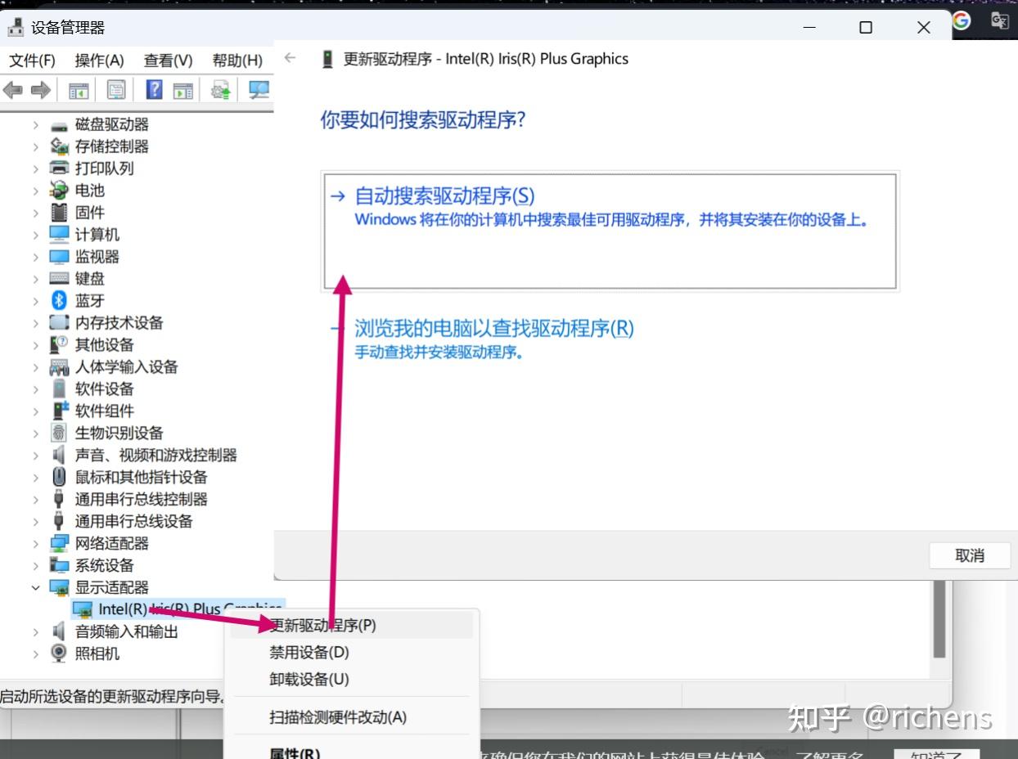Click the Forward arrow in Device Manager toolbar
This screenshot has width=1018, height=759.
tap(40, 89)
